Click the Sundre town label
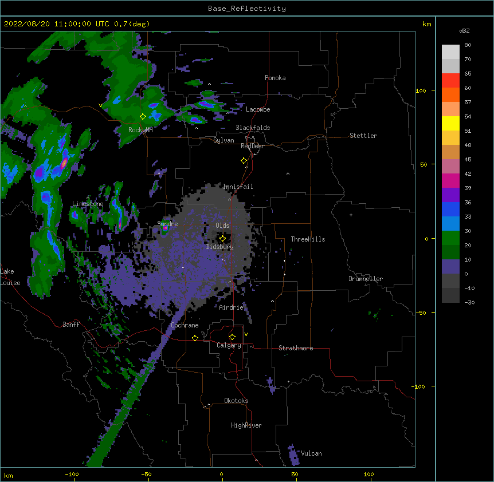 [167, 224]
